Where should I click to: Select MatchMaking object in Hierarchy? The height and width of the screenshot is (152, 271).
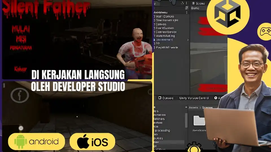[165, 36]
